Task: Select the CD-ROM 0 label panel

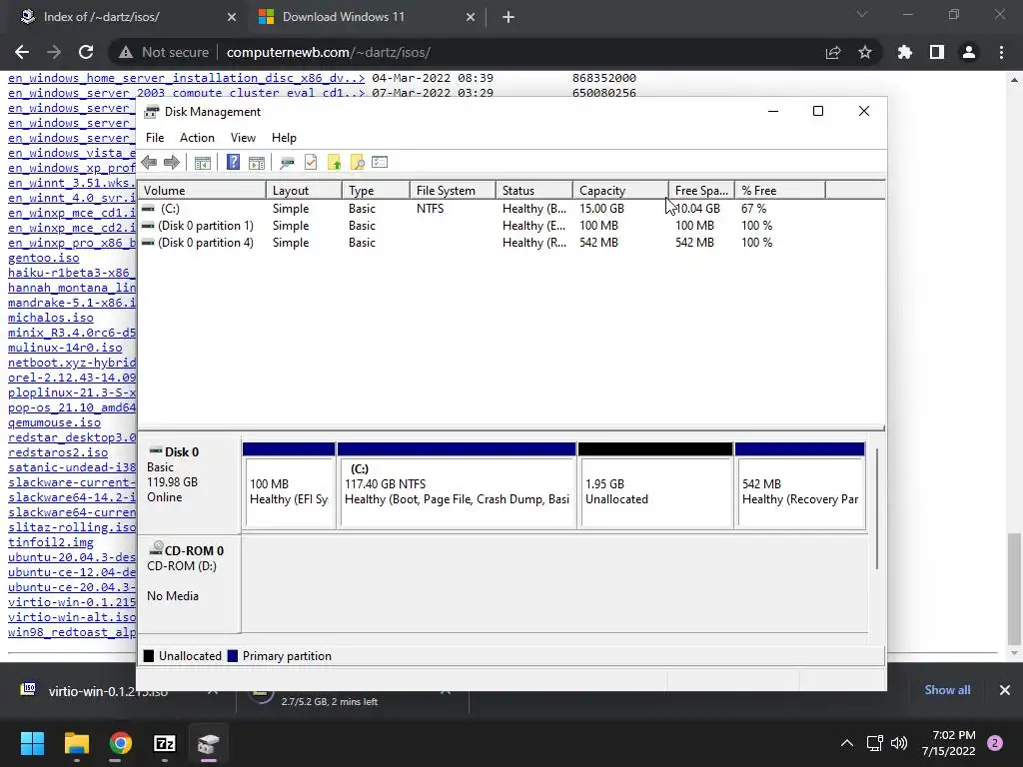Action: tap(189, 583)
